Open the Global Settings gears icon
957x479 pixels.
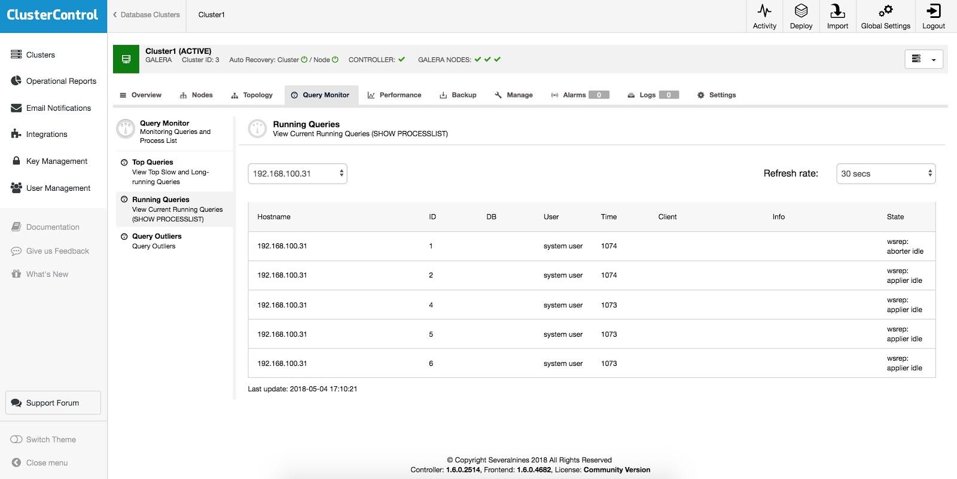point(885,10)
